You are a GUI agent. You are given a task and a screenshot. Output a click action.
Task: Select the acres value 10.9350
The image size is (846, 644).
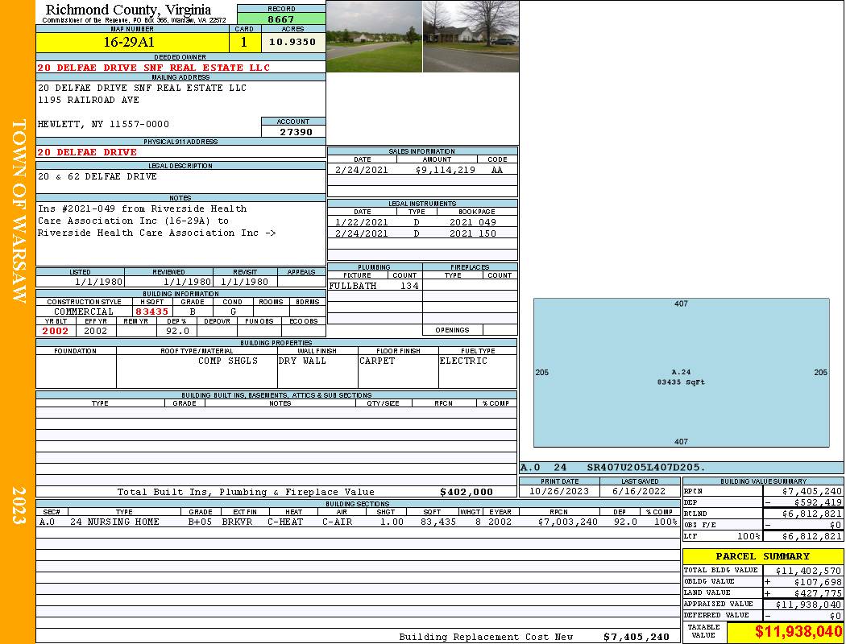coord(292,42)
